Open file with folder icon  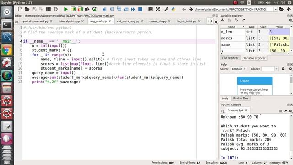coord(27,9)
